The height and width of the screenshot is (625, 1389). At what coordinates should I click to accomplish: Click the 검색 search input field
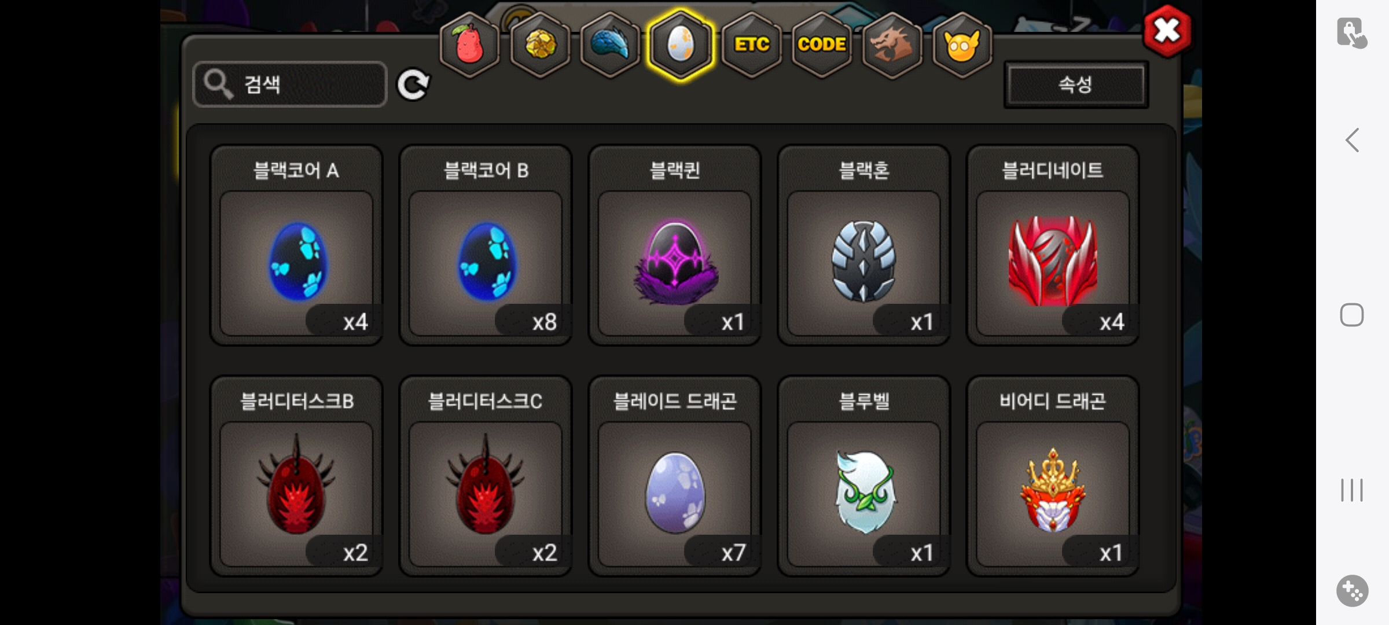(x=290, y=84)
